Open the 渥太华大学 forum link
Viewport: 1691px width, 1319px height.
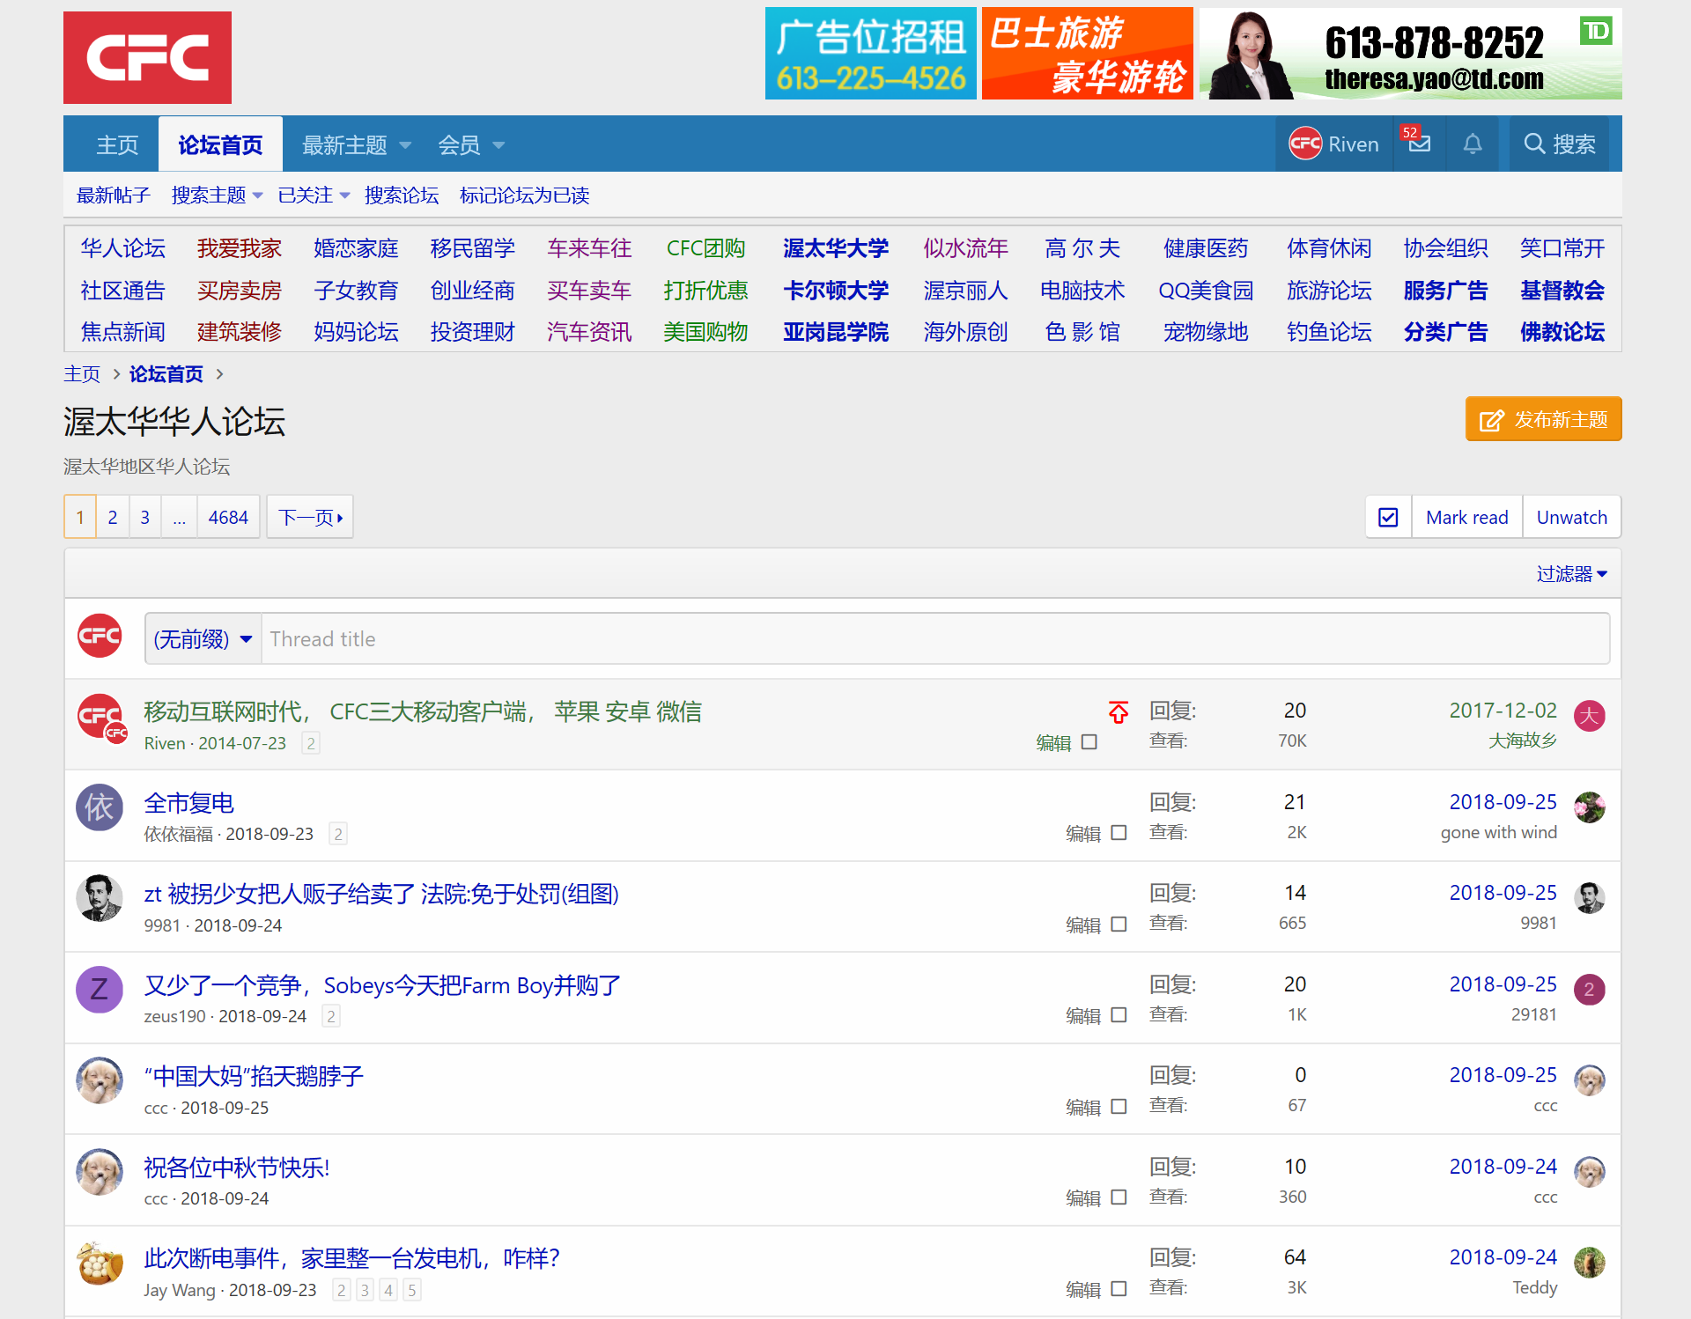[x=836, y=248]
